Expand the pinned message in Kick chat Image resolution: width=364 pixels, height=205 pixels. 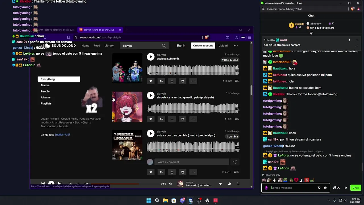pos(357,46)
